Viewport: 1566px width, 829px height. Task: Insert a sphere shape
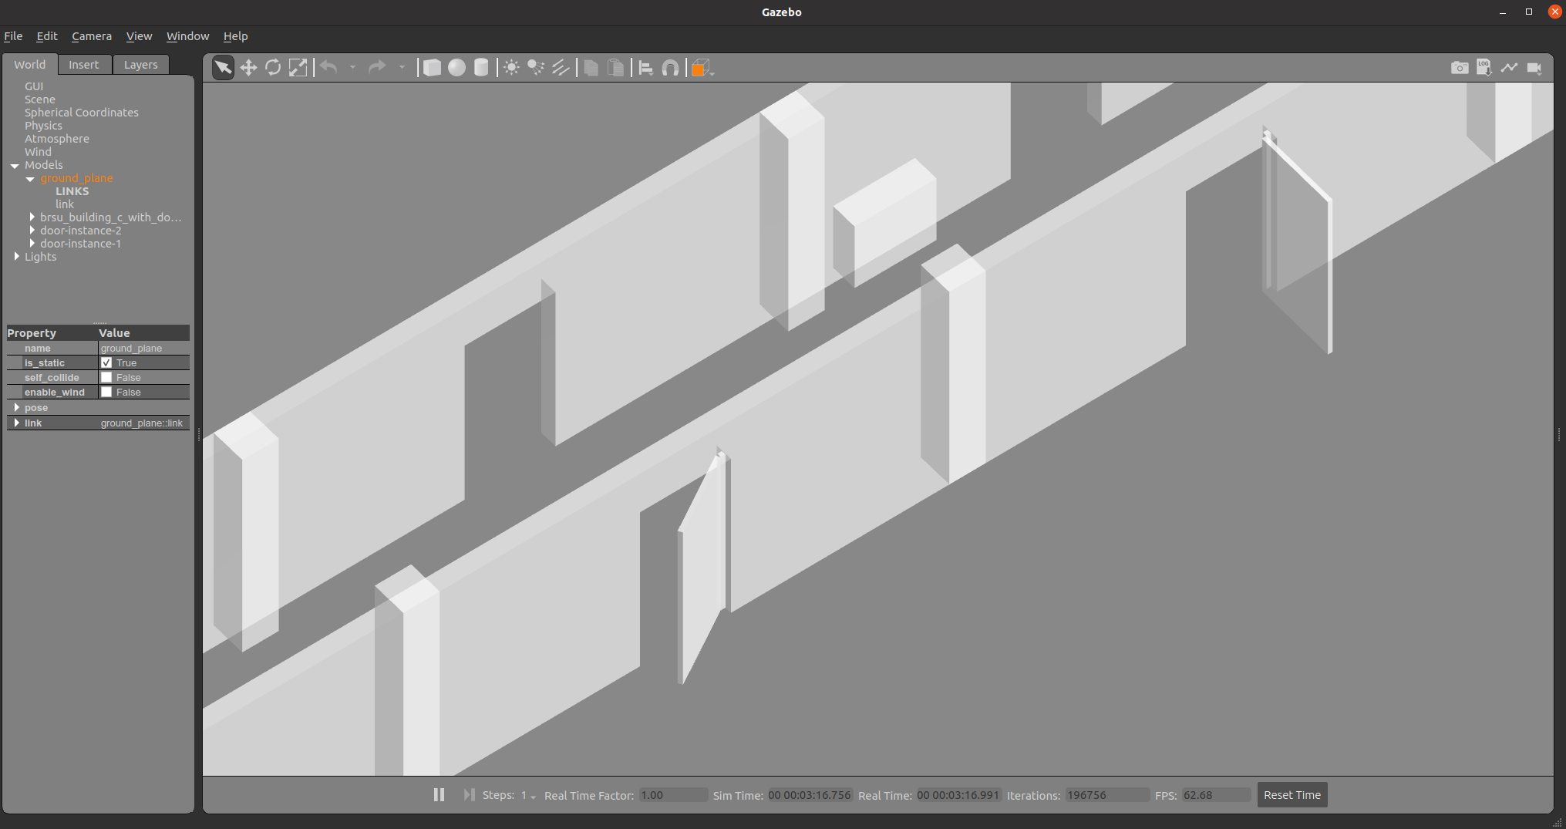[x=456, y=68]
